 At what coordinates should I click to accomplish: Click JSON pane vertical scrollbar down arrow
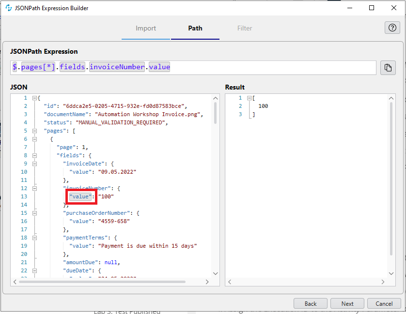click(216, 273)
